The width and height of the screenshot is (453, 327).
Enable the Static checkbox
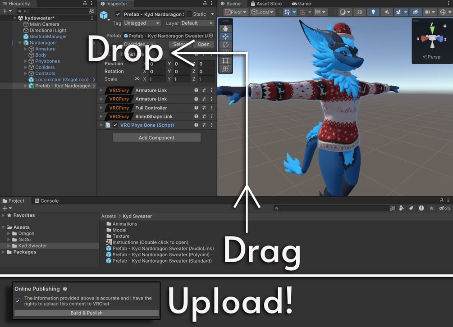tap(189, 14)
